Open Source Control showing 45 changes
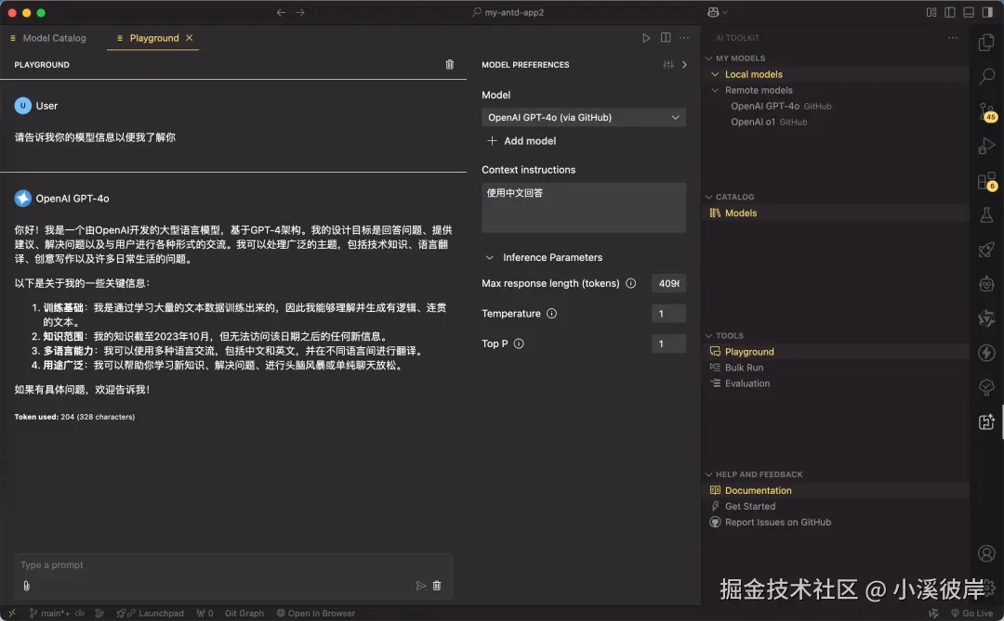The image size is (1004, 621). click(x=986, y=112)
